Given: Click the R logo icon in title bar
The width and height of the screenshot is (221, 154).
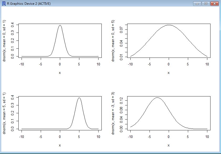Looking at the screenshot, I should (x=3, y=4).
